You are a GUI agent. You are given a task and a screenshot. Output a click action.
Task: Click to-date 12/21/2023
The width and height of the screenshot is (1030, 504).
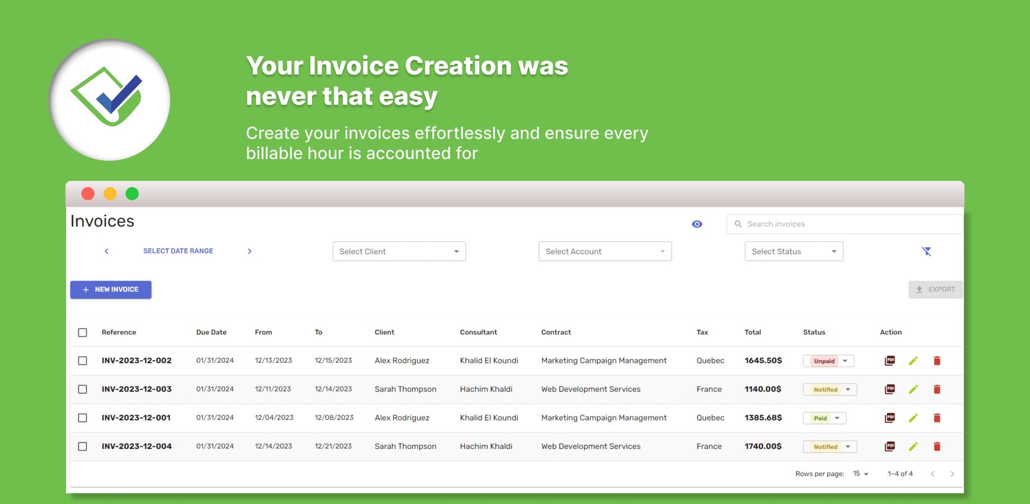click(x=333, y=446)
